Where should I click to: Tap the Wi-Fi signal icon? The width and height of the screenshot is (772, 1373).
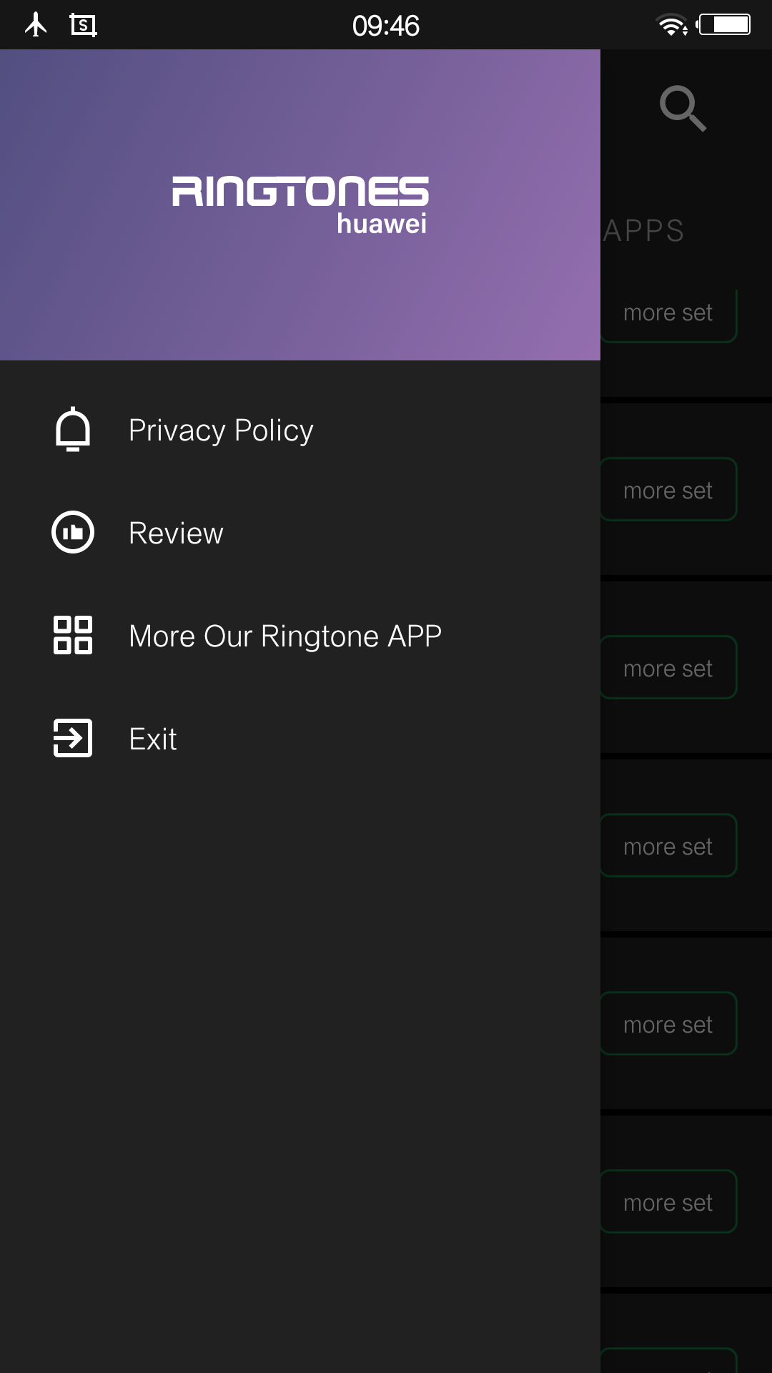671,26
